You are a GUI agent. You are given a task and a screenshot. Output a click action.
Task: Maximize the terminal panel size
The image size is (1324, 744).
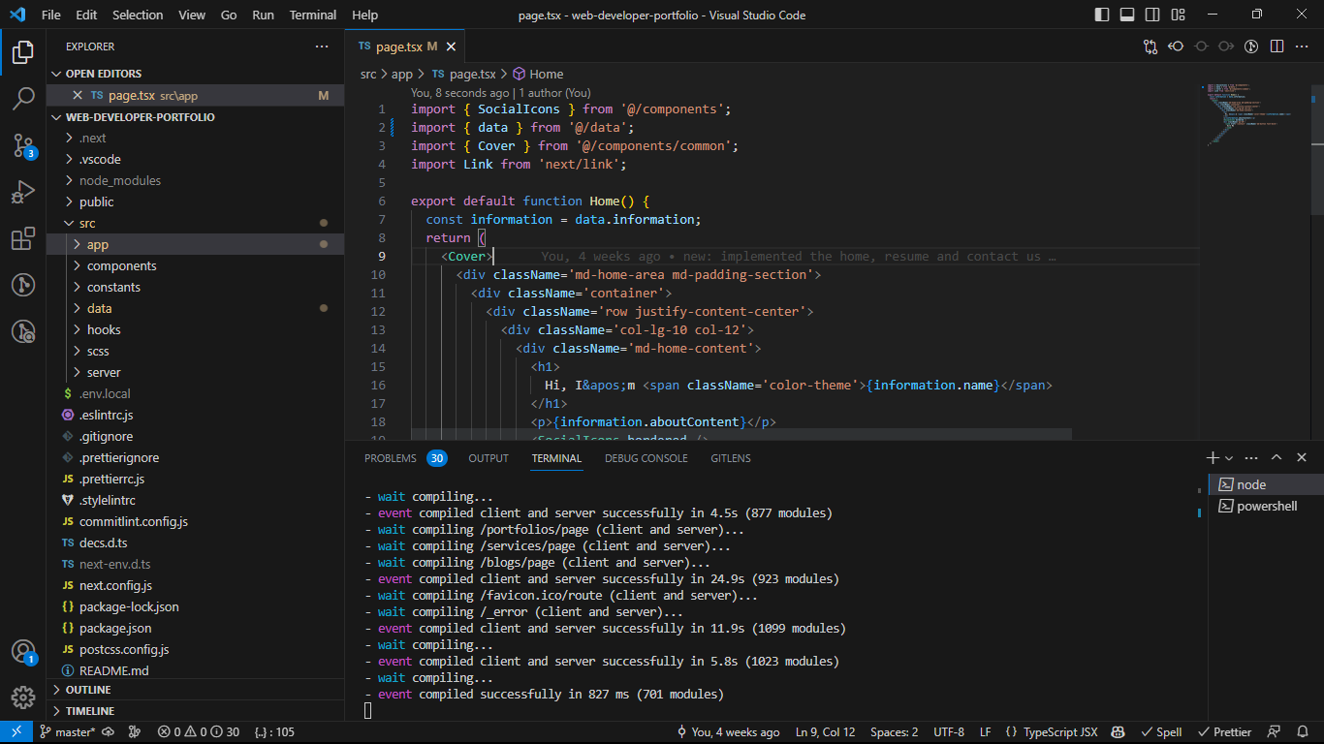click(x=1277, y=457)
